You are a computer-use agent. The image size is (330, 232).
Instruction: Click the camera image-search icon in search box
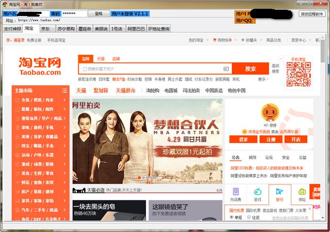(x=226, y=69)
